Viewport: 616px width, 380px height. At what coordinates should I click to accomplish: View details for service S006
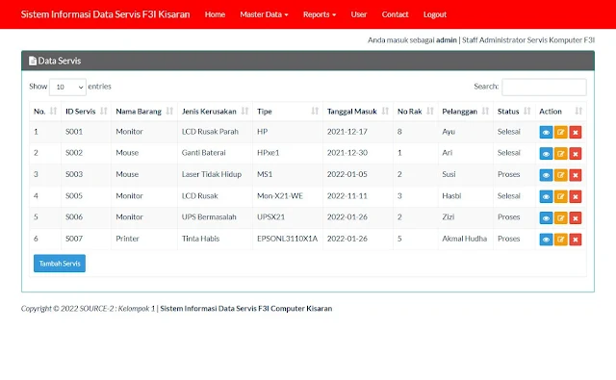(546, 217)
